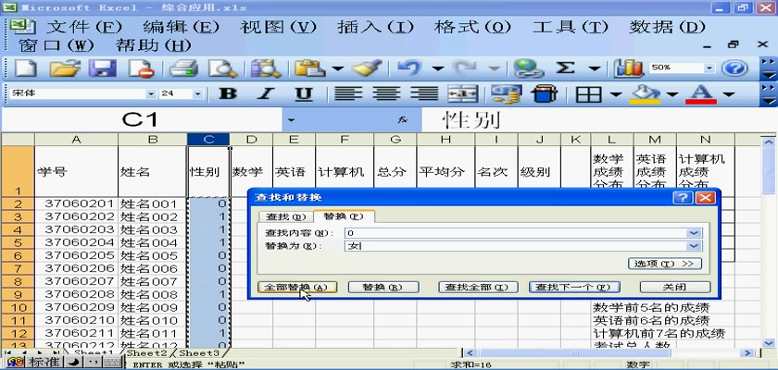778x370 pixels.
Task: Expand the 查找内容 history dropdown arrow
Action: click(x=694, y=232)
